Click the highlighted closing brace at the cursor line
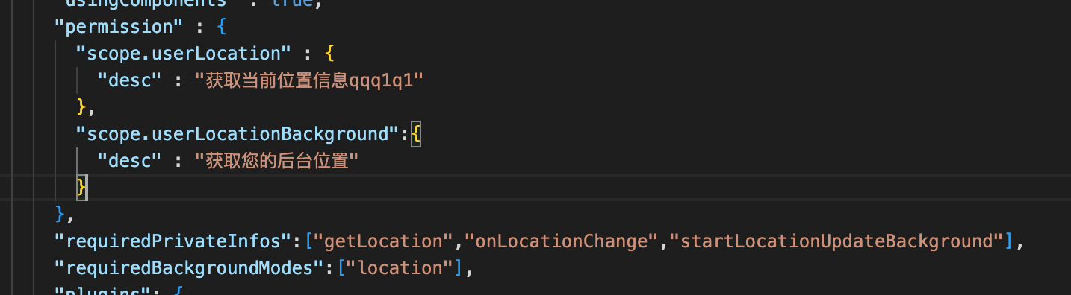 coord(81,188)
